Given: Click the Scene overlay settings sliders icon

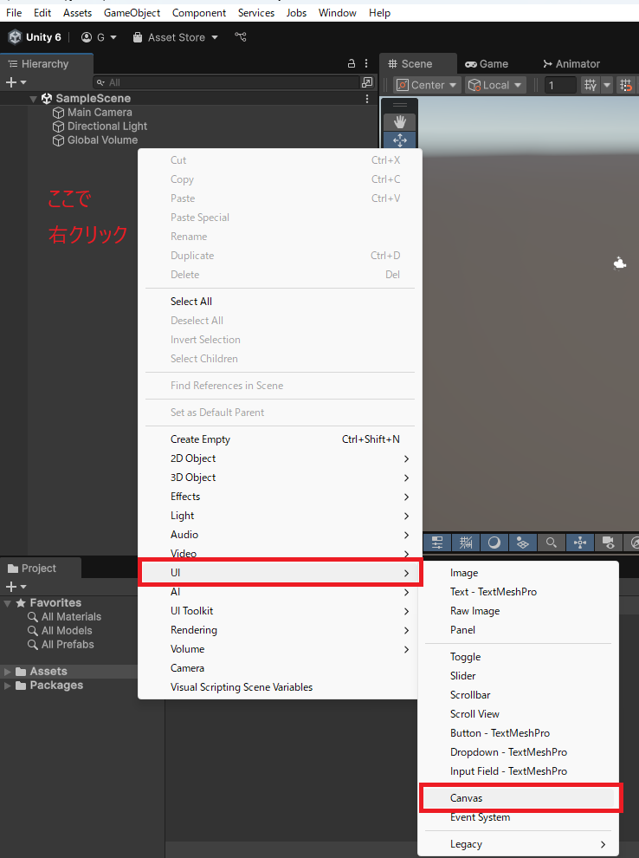Looking at the screenshot, I should [437, 543].
